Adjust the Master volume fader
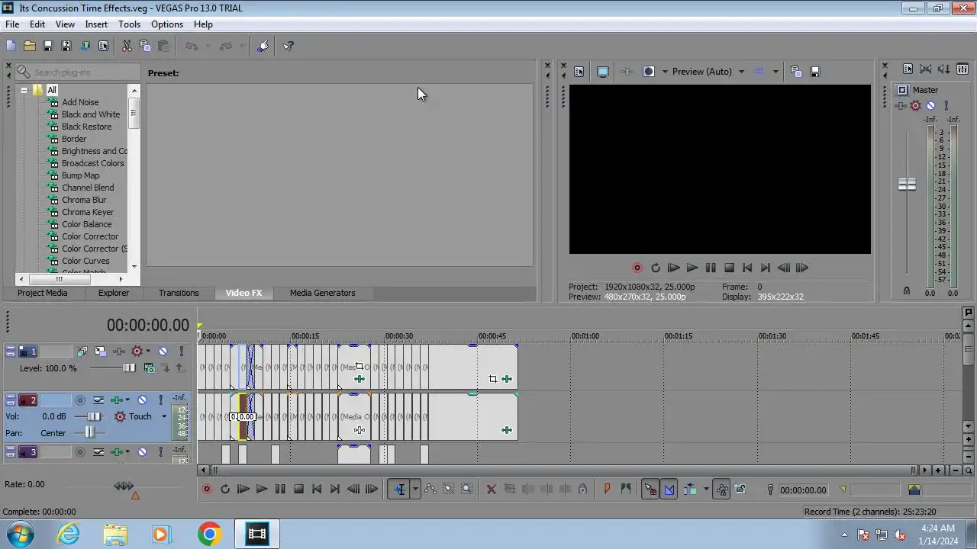The width and height of the screenshot is (977, 549). (907, 185)
